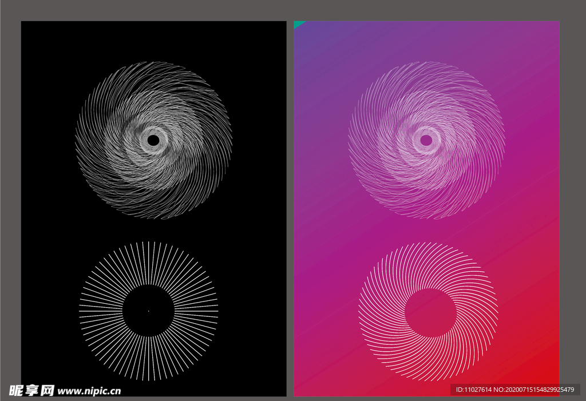Click the magenta middle area of gradient artboard
Viewport: 586px width, 401px height.
point(426,229)
